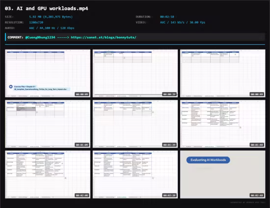Open the thumbnail frame stamped 00:00:09
Viewport: 270px width, 208px height.
pyautogui.click(x=48, y=73)
